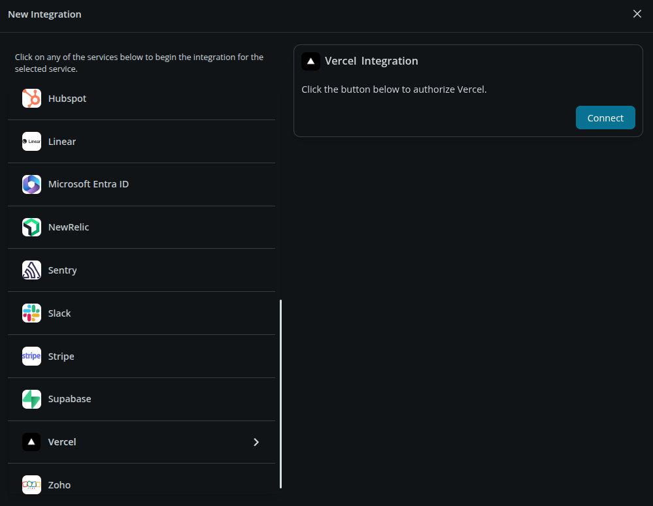
Task: Pick the Slack service label
Action: point(59,313)
